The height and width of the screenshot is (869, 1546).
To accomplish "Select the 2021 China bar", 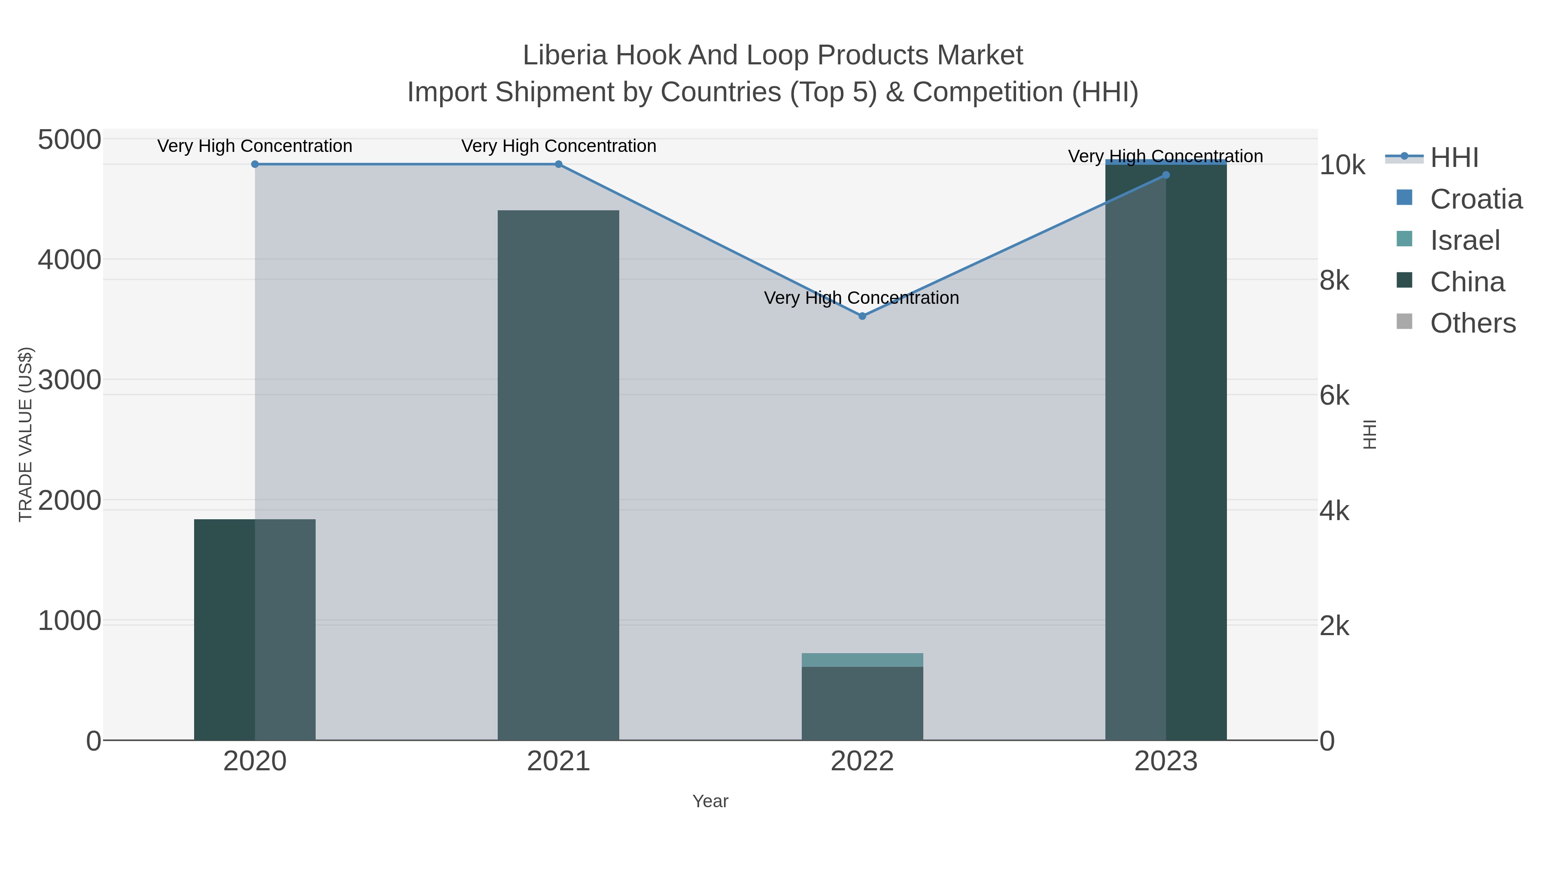I will [x=559, y=475].
